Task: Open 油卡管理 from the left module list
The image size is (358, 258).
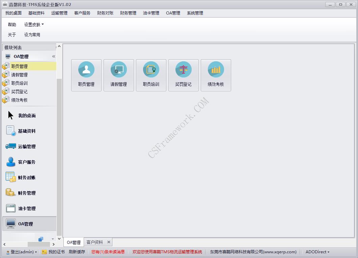Action: click(27, 208)
